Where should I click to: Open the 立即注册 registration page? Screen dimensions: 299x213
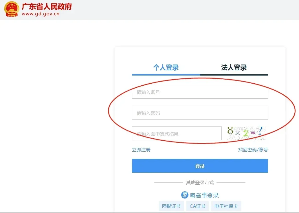click(x=141, y=150)
